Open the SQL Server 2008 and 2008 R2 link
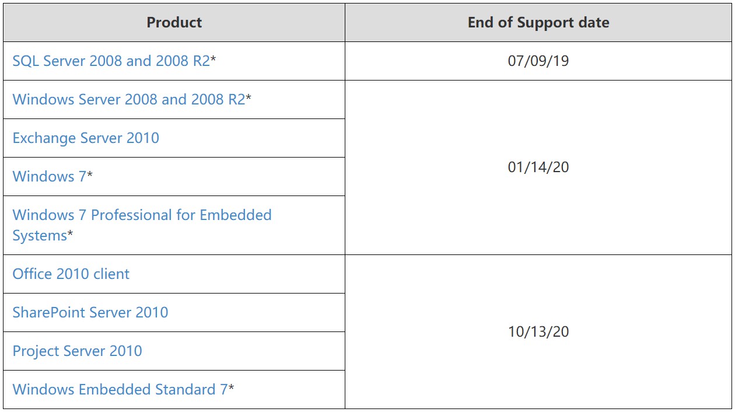The image size is (735, 412). coord(111,61)
